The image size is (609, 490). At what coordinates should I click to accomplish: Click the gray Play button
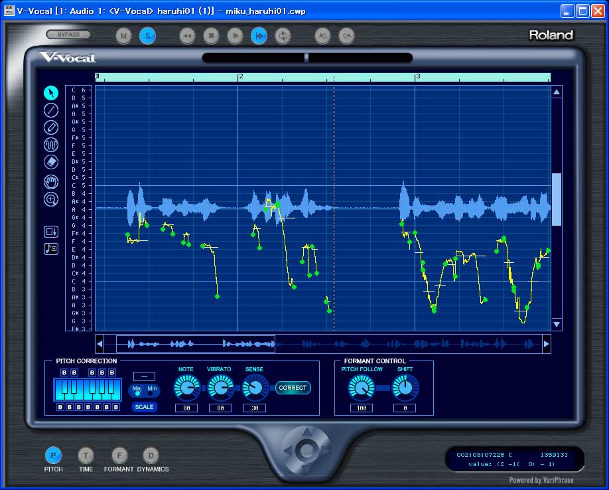click(x=235, y=36)
